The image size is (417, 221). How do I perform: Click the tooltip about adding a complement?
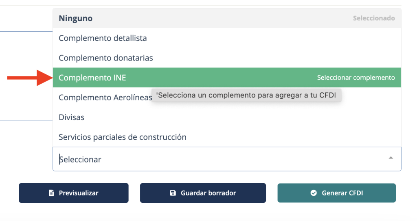point(246,95)
